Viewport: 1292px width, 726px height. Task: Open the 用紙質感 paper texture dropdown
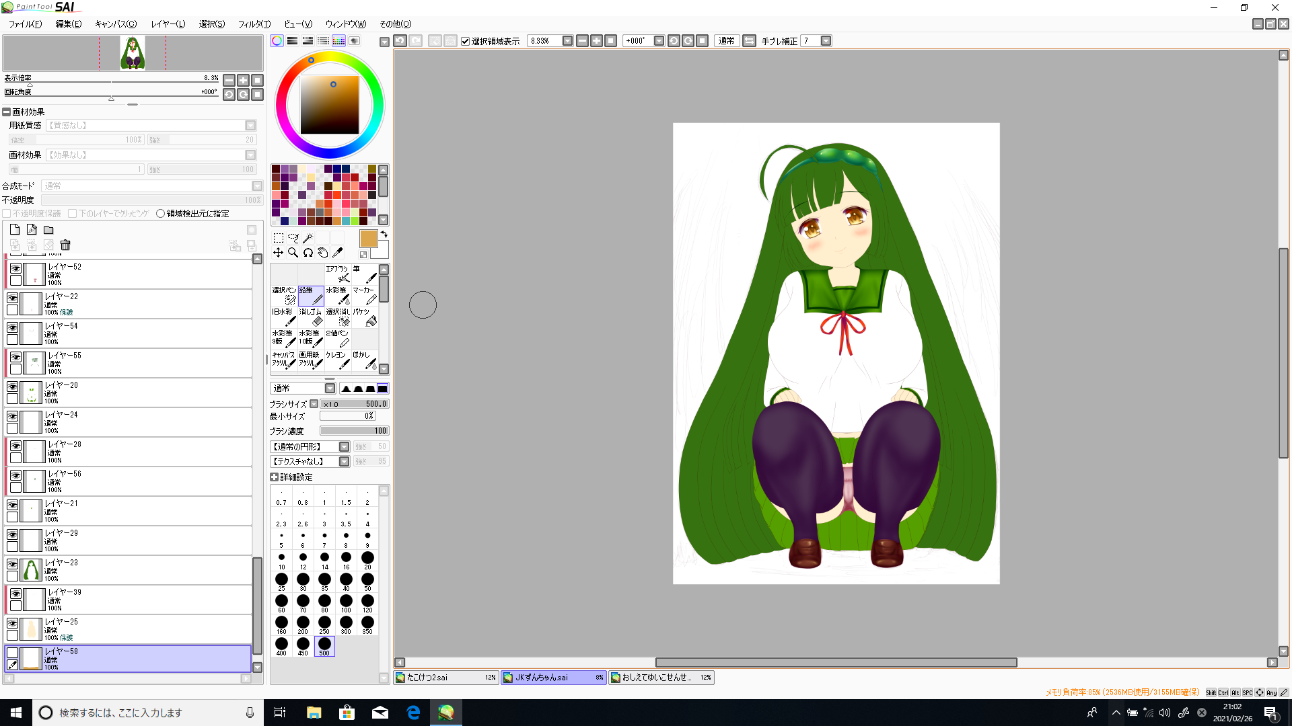pos(250,126)
